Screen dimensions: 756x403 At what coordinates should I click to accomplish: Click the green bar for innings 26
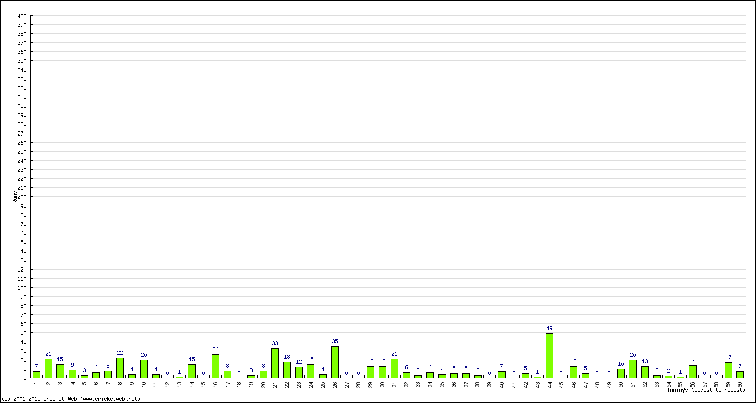[x=335, y=362]
